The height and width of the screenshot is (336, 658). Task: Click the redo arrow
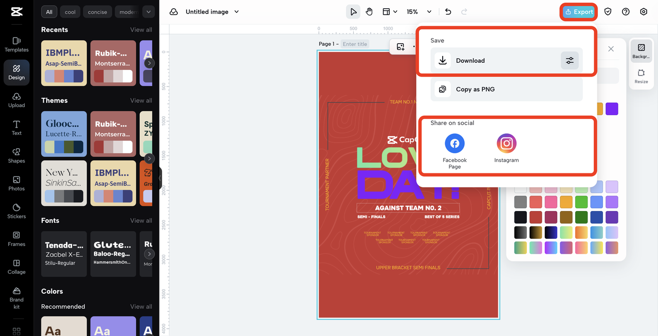tap(464, 12)
